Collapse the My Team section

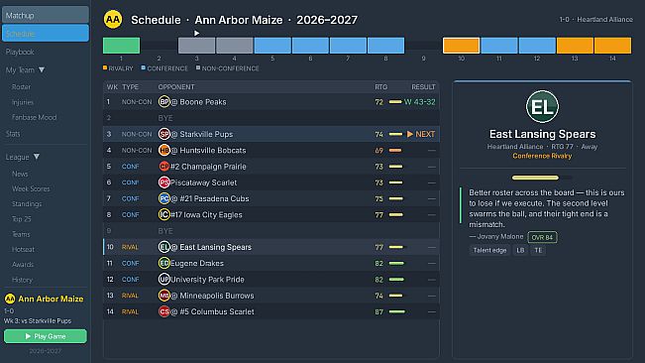[x=42, y=70]
